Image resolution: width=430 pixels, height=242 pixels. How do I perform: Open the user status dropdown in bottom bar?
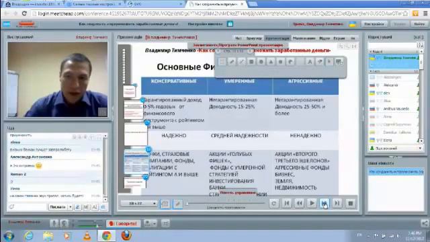pyautogui.click(x=150, y=224)
